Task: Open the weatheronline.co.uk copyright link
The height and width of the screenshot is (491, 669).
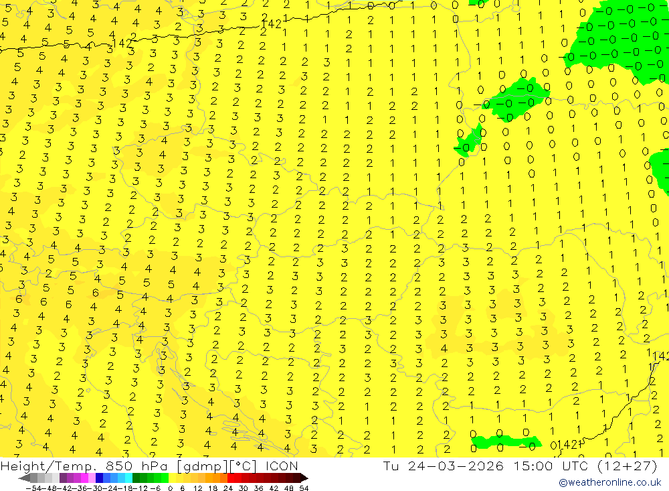Action: click(609, 482)
